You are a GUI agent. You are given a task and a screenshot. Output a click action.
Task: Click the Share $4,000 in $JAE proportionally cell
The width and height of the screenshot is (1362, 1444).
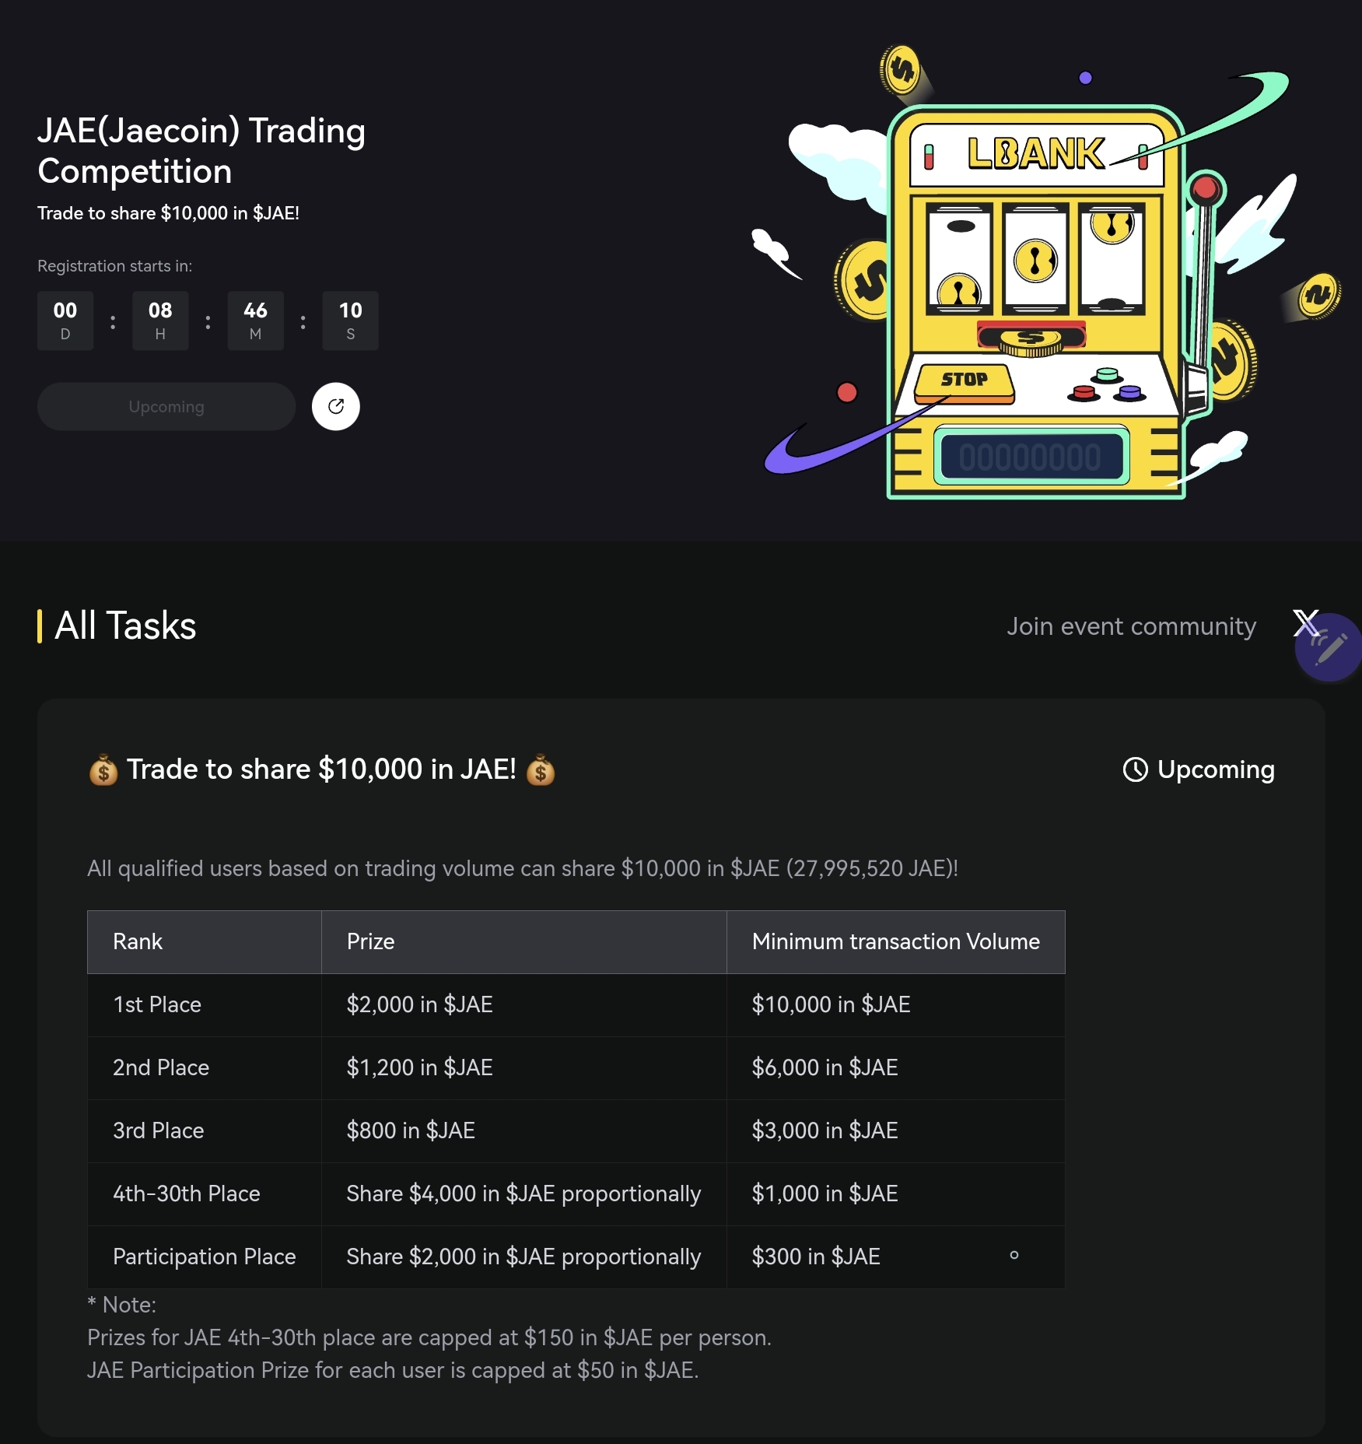(x=524, y=1193)
